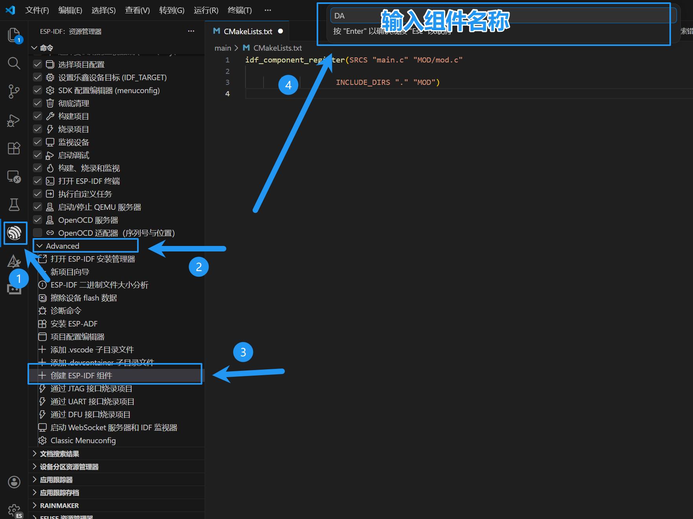Toggle the checkbox for 烧录项目
The image size is (693, 519).
37,129
